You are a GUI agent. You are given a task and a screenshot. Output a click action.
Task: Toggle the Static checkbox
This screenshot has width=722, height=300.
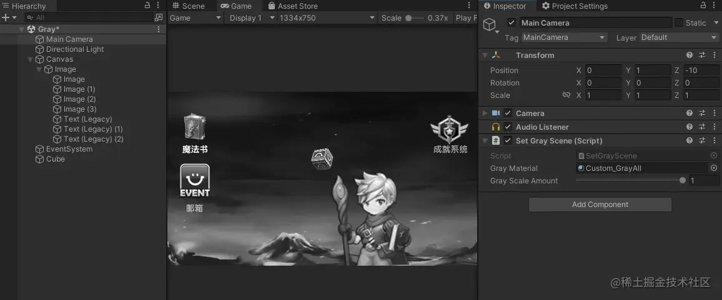point(679,22)
